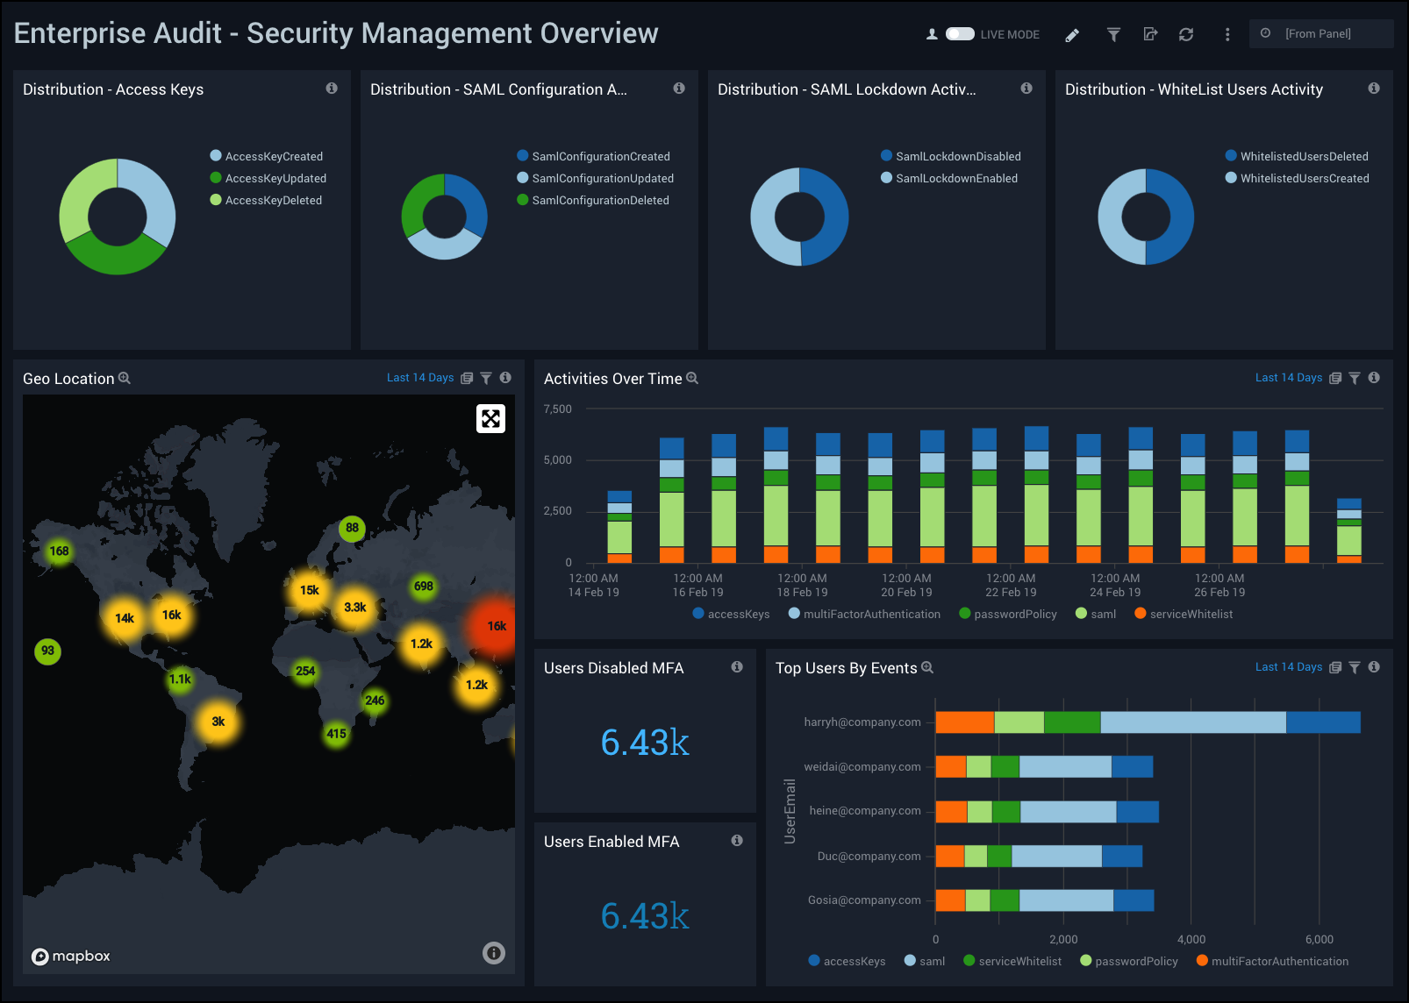Click the Last 14 Days link in Geo Location
Screen dimensions: 1409x1003
point(420,378)
